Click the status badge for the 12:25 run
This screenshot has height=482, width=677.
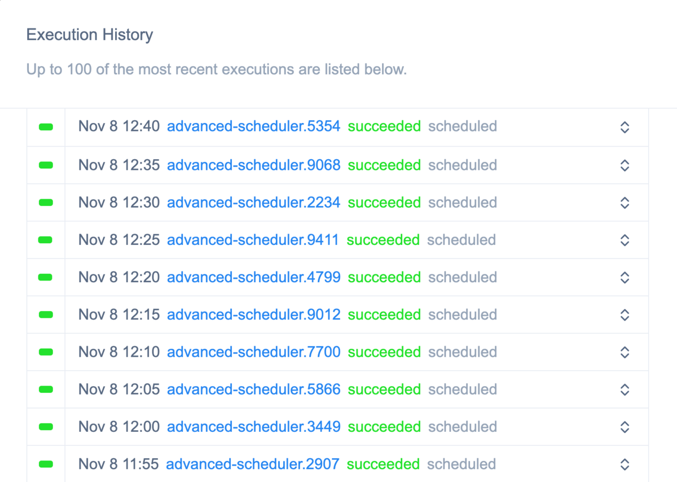click(46, 239)
